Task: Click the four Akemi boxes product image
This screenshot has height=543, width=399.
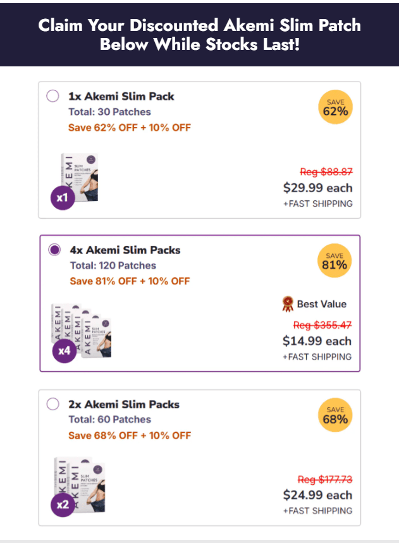Action: coord(82,331)
